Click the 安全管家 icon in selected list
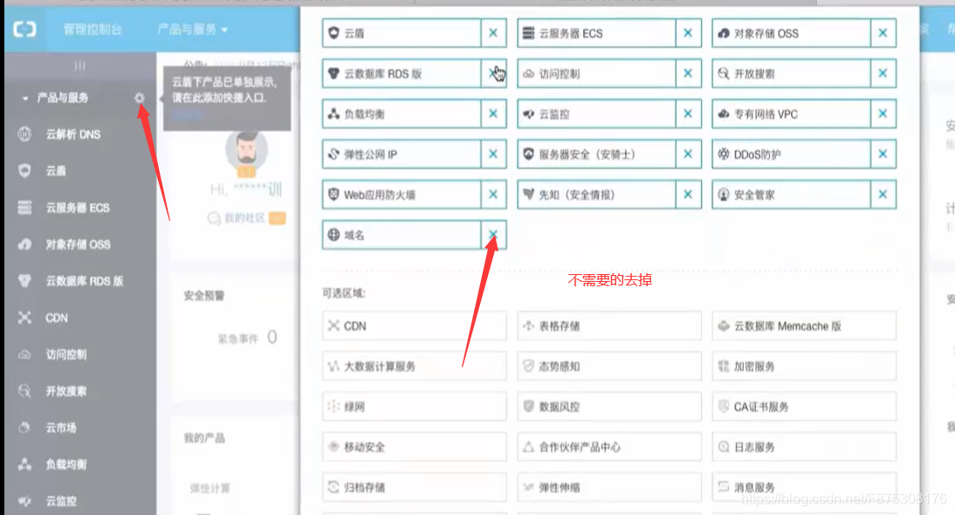 coord(724,194)
